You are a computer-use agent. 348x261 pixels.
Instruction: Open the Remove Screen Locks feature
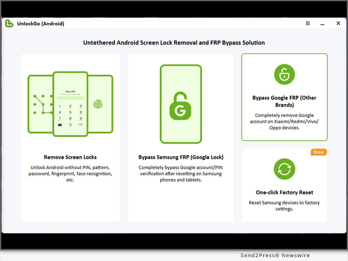tap(70, 157)
